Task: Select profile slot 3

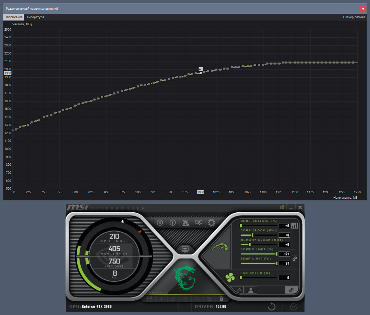Action: 185,299
